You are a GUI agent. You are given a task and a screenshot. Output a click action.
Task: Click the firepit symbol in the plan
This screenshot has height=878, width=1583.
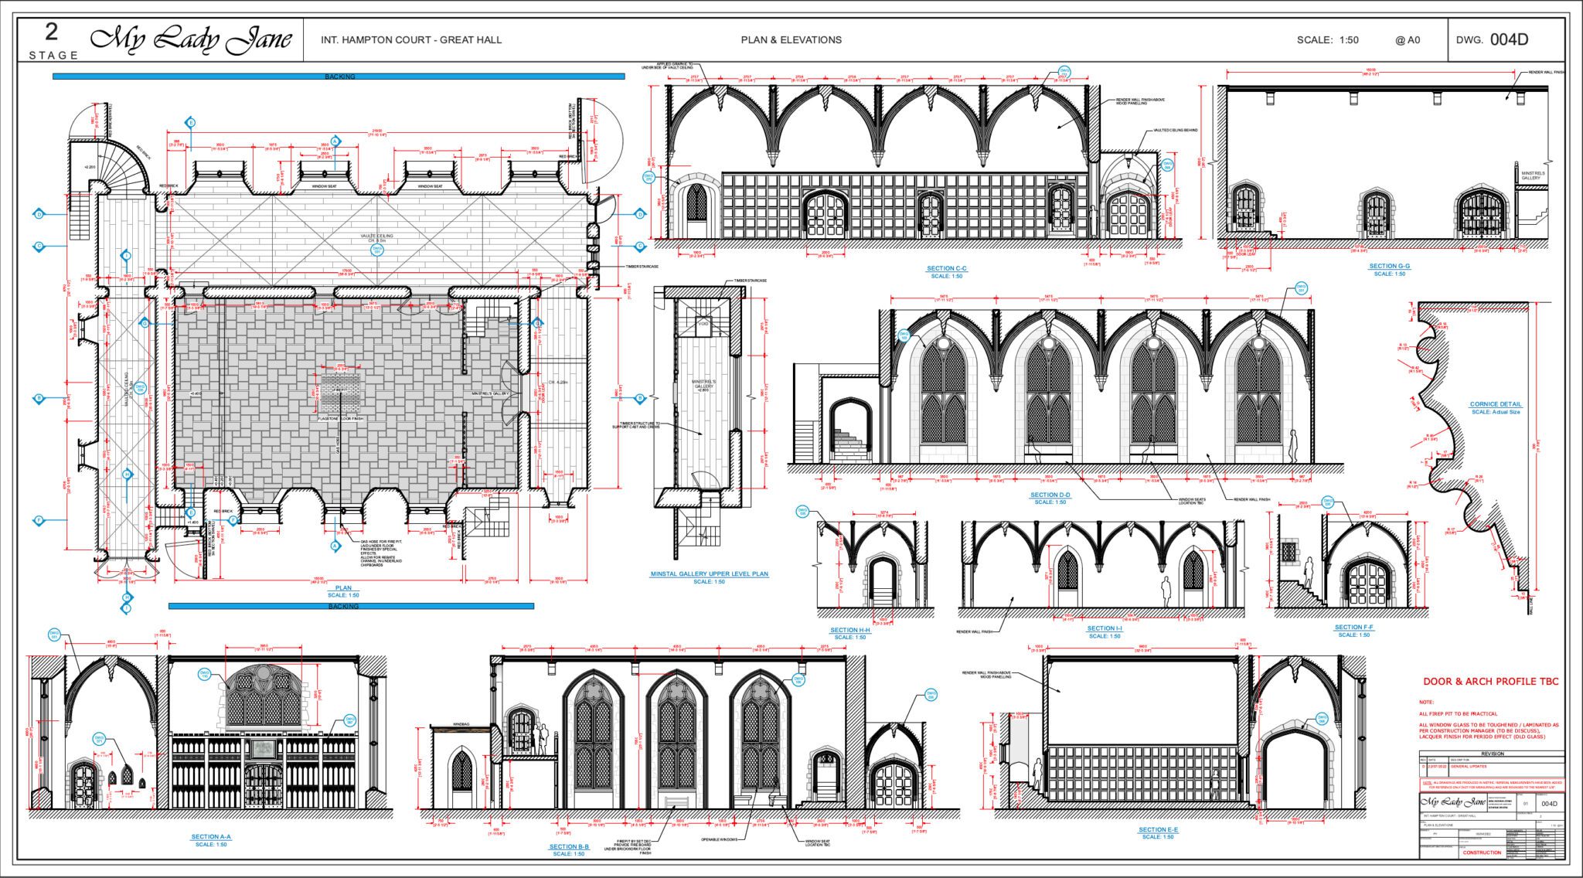(x=341, y=393)
